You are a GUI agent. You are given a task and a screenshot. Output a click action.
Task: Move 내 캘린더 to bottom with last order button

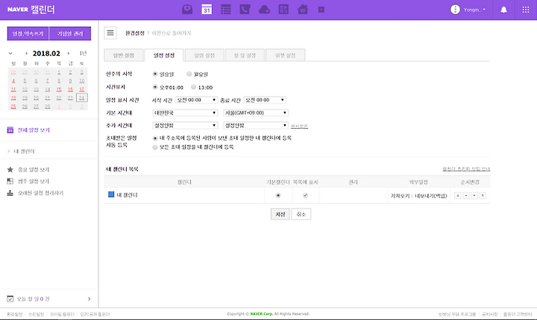(x=483, y=196)
